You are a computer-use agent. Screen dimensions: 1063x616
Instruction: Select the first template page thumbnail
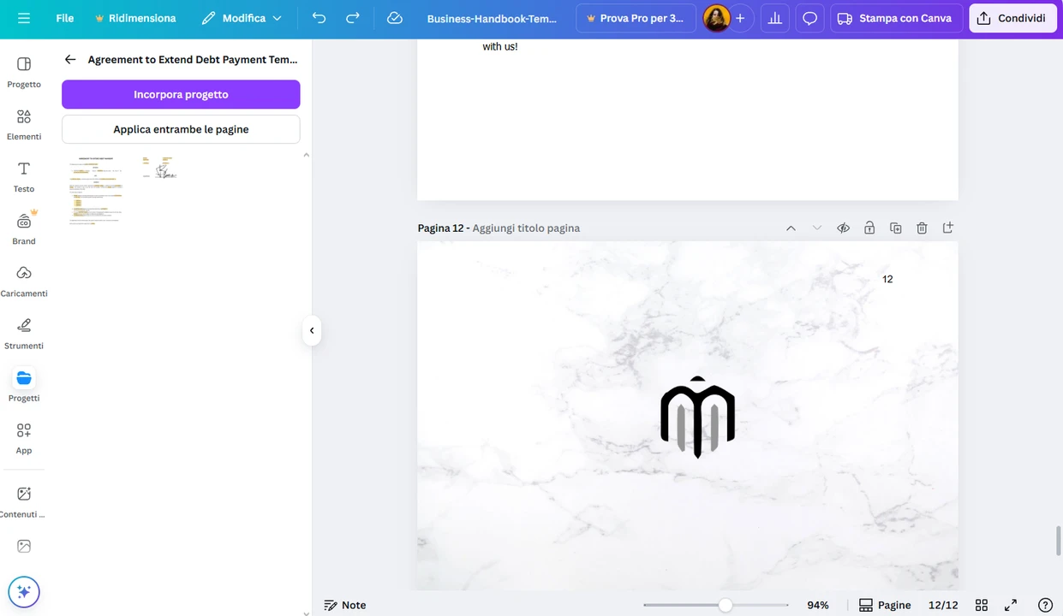click(96, 190)
